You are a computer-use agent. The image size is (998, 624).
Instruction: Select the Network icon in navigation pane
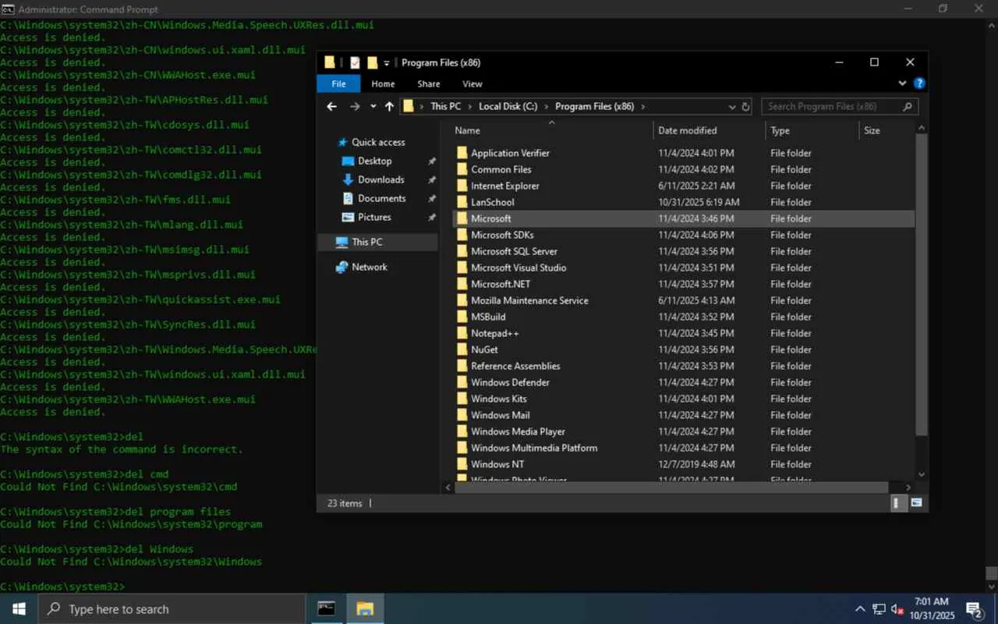(342, 267)
